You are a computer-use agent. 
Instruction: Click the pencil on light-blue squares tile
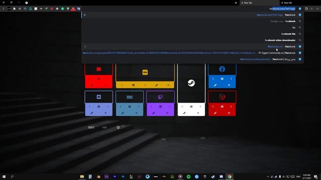[122, 113]
